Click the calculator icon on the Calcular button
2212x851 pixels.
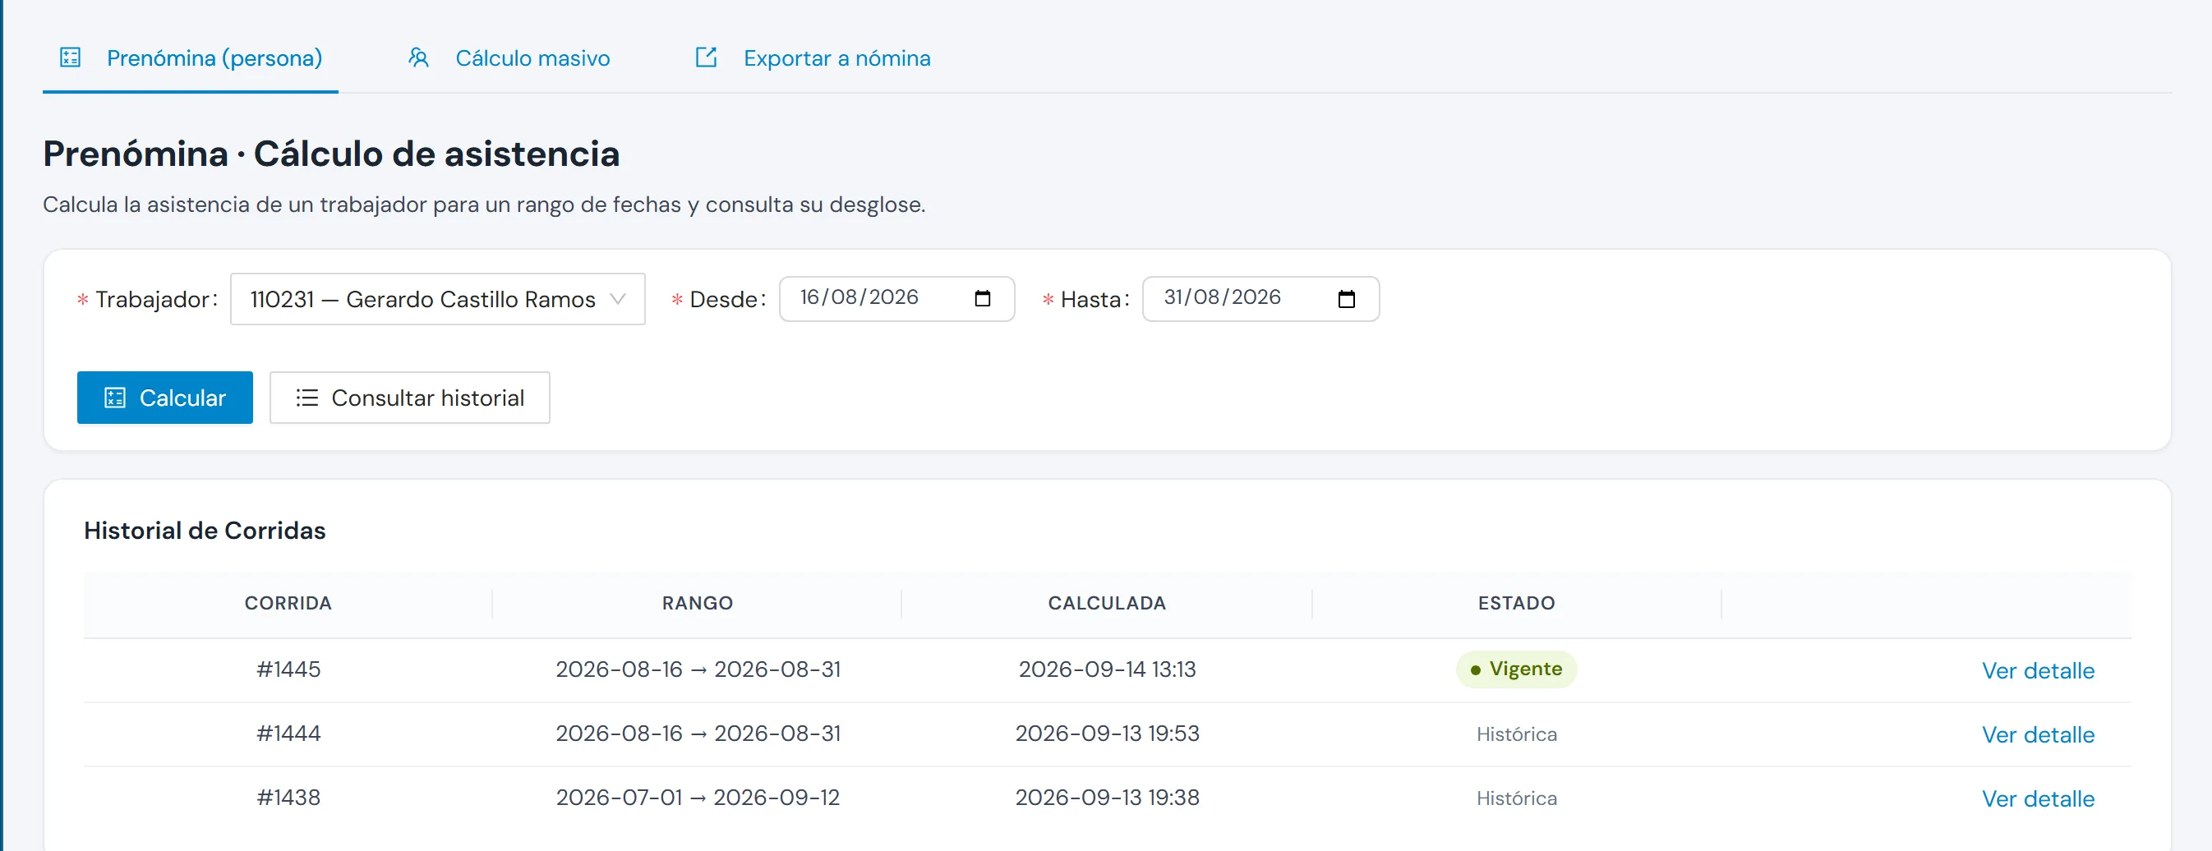115,398
